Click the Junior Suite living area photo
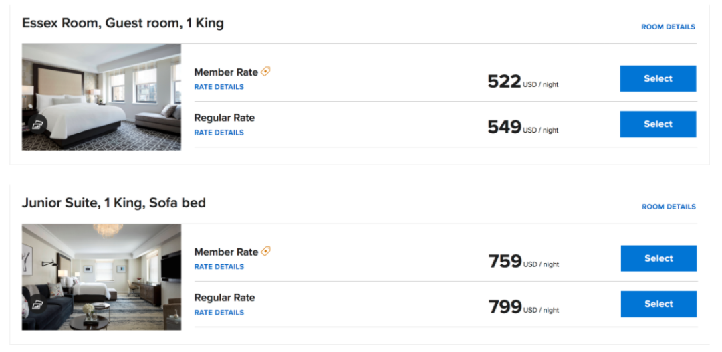The image size is (722, 352). (x=102, y=277)
